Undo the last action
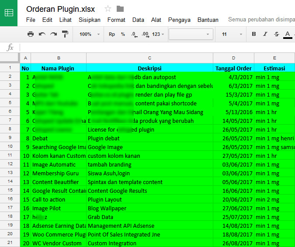295x247 pixels. [42, 34]
